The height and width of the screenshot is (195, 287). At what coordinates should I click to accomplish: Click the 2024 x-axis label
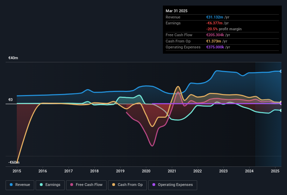249,171
